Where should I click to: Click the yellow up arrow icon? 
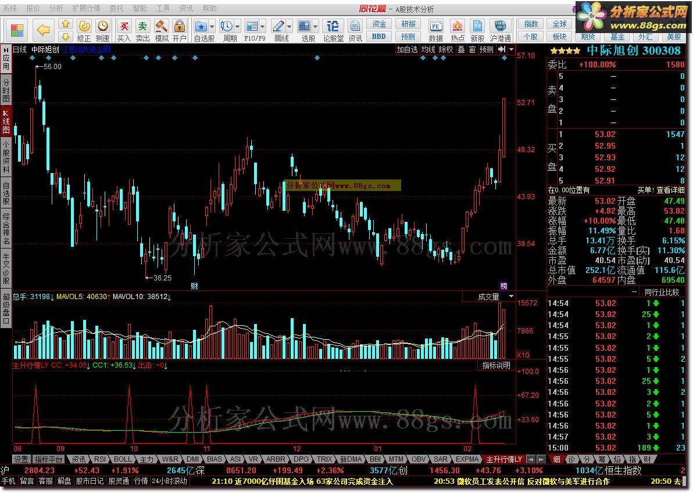point(66,24)
